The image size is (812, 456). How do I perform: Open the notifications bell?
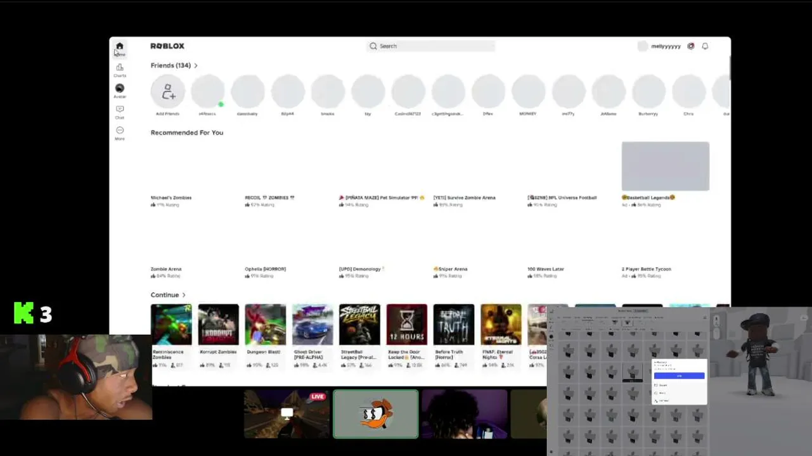[705, 46]
